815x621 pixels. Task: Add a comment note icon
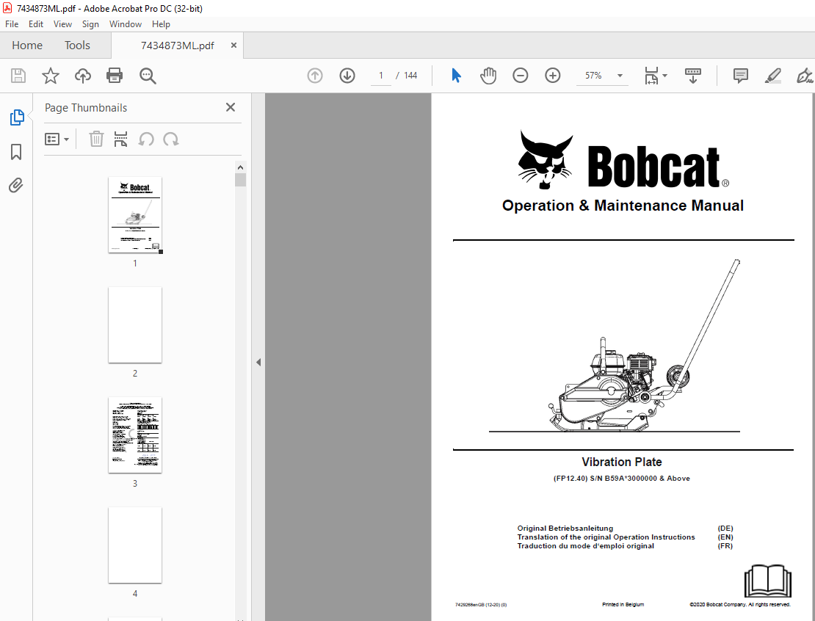741,76
